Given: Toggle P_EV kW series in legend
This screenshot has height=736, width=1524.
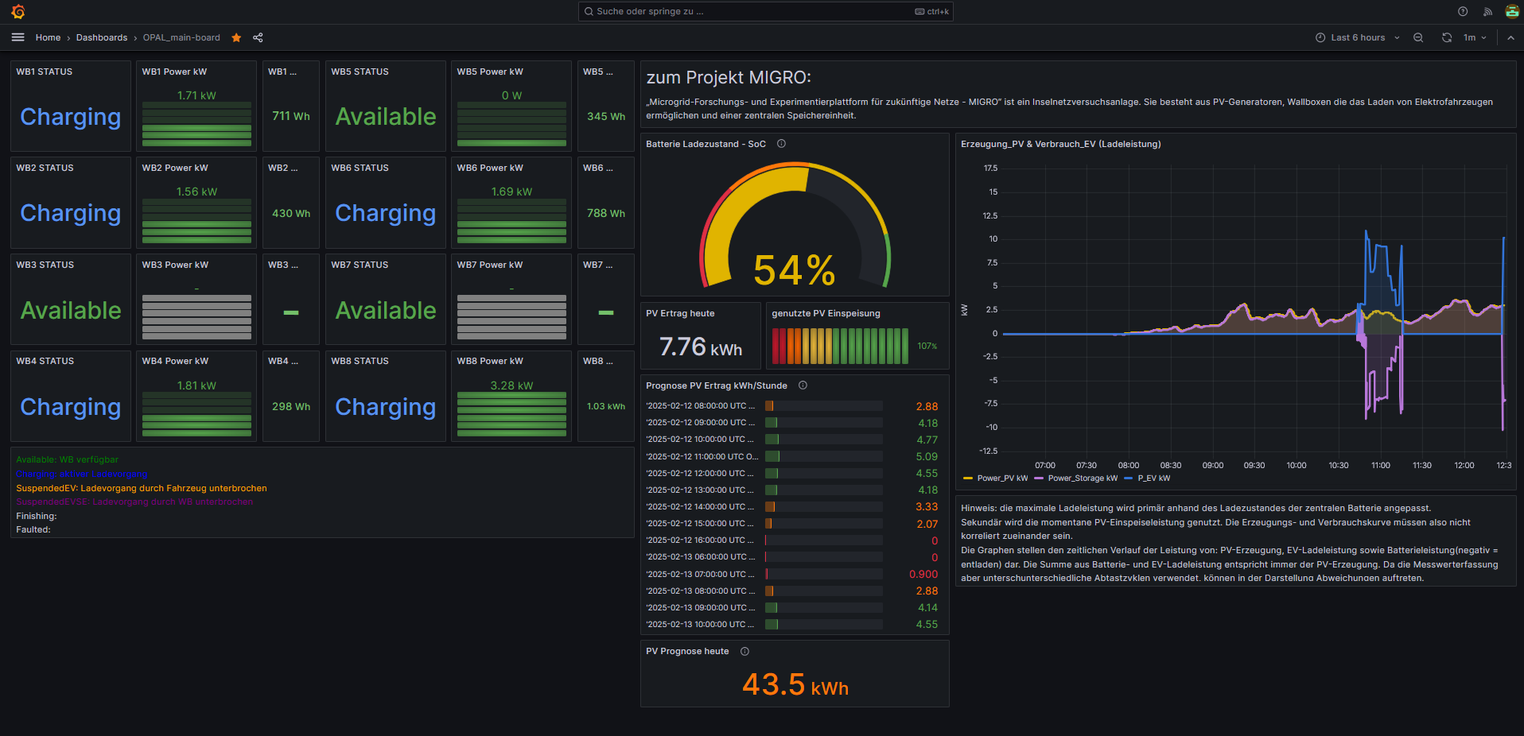Looking at the screenshot, I should coord(1153,478).
